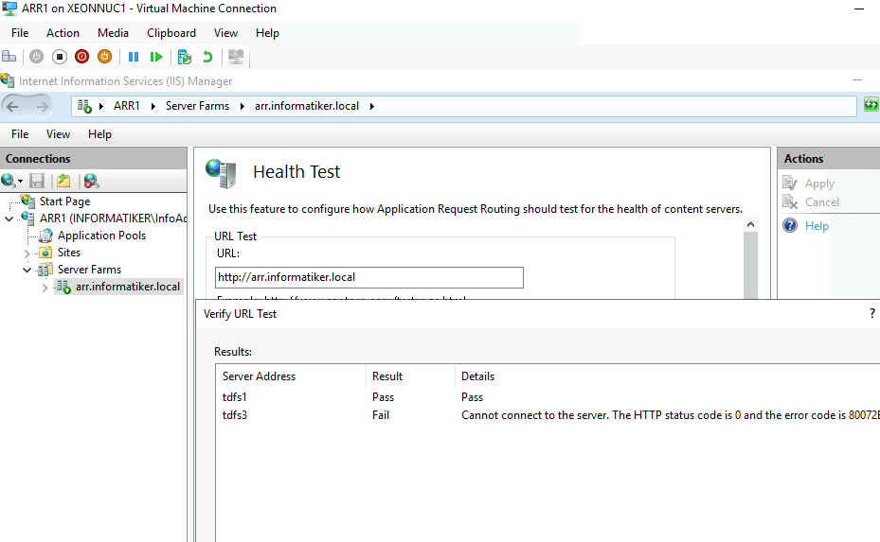Screen dimensions: 880x542
Task: Turn off the VM with stop icon
Action: click(60, 57)
